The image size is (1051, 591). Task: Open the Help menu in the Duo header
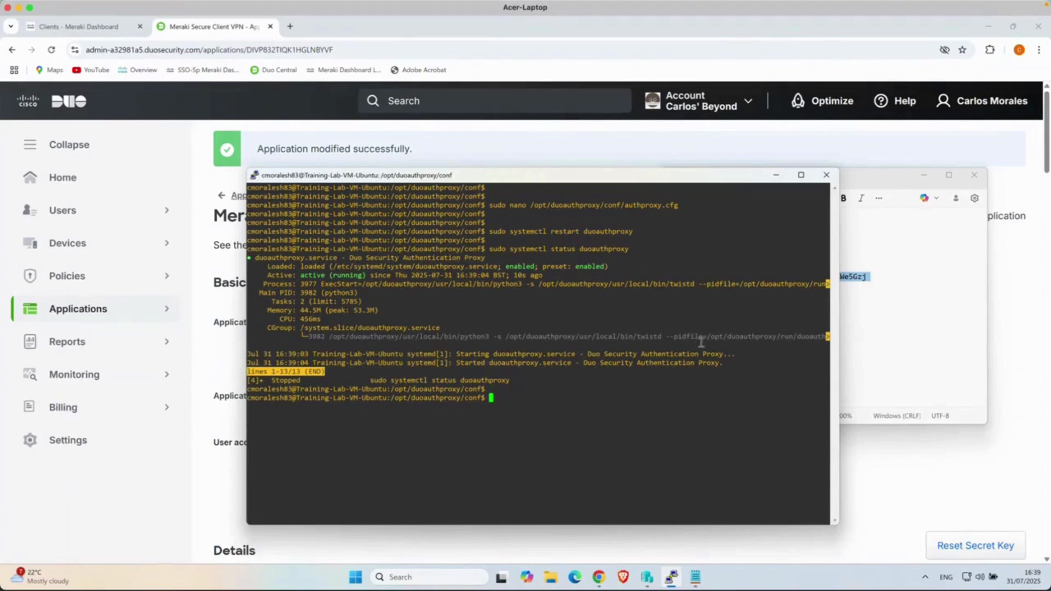coord(895,101)
